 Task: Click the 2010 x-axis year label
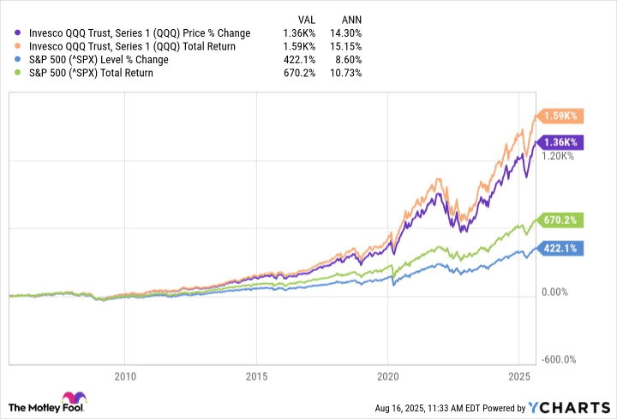(126, 375)
